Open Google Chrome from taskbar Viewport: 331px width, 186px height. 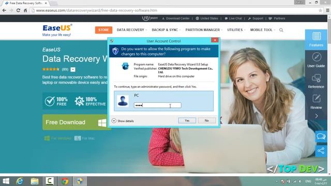point(65,181)
